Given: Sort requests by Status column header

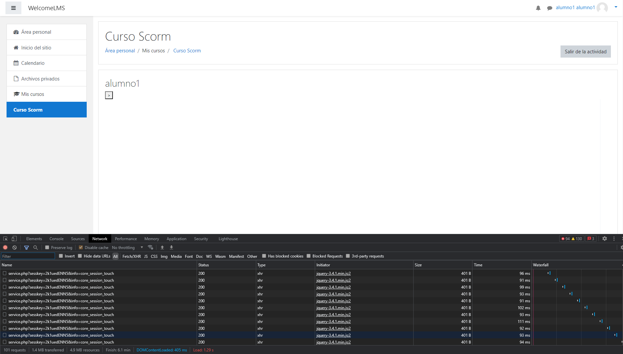Looking at the screenshot, I should 226,265.
